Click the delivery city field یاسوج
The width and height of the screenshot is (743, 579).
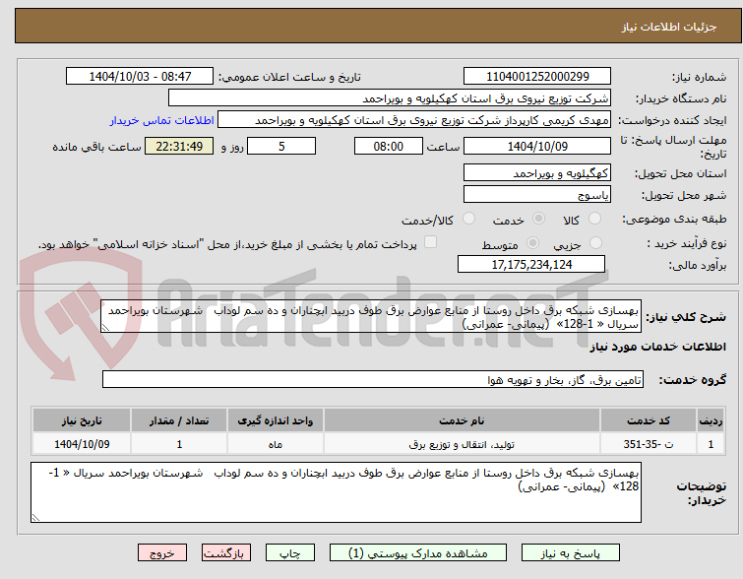pyautogui.click(x=537, y=195)
